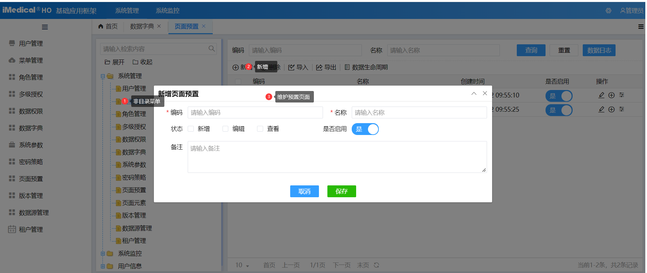This screenshot has width=647, height=273.
Task: Select 数据源管理 in the tree
Action: coord(137,228)
